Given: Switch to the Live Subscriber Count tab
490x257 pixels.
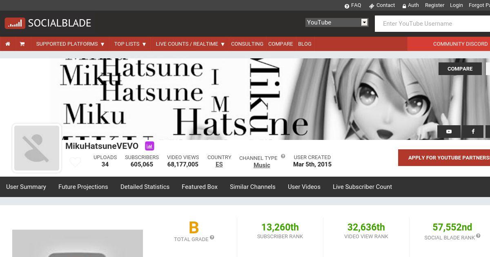Looking at the screenshot, I should (x=362, y=187).
